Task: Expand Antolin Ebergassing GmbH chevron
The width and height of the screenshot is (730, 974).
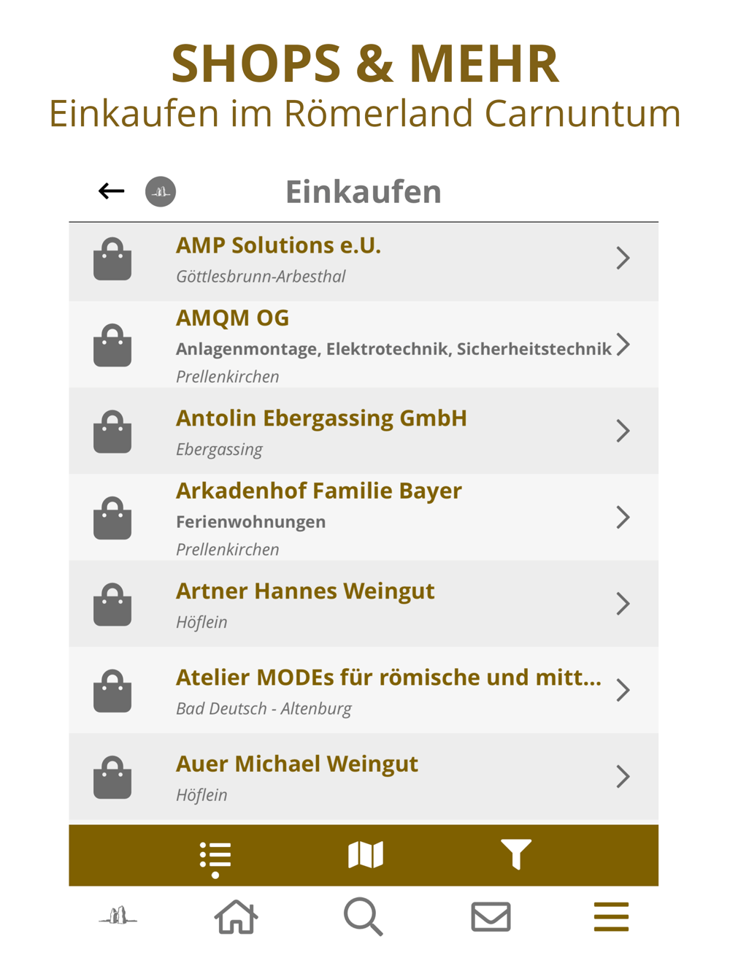Action: point(623,431)
